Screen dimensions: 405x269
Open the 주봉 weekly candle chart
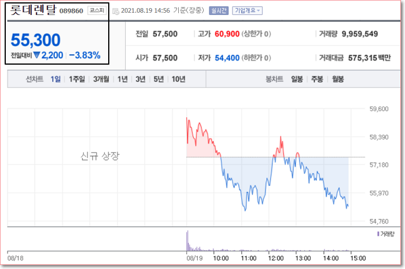[317, 79]
